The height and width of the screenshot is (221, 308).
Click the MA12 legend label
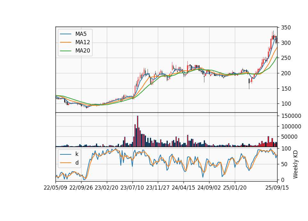coord(82,42)
